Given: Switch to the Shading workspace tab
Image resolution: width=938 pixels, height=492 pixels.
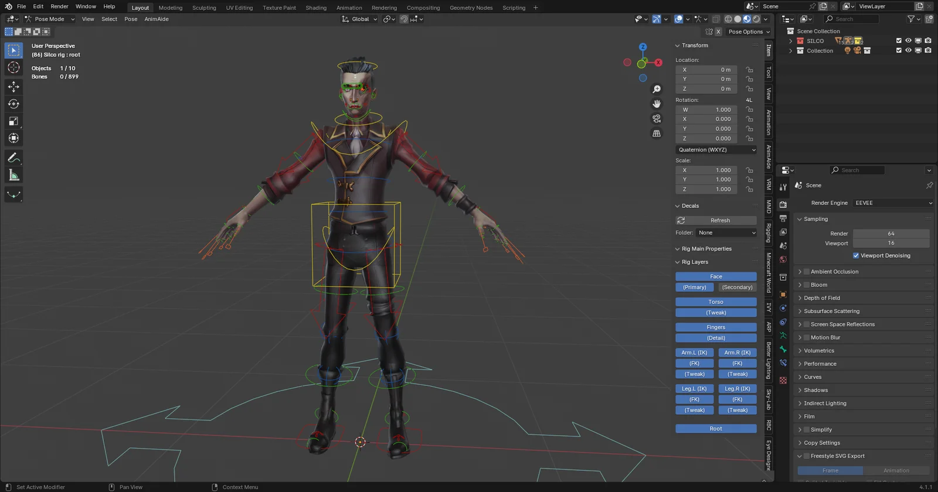Looking at the screenshot, I should pos(316,8).
